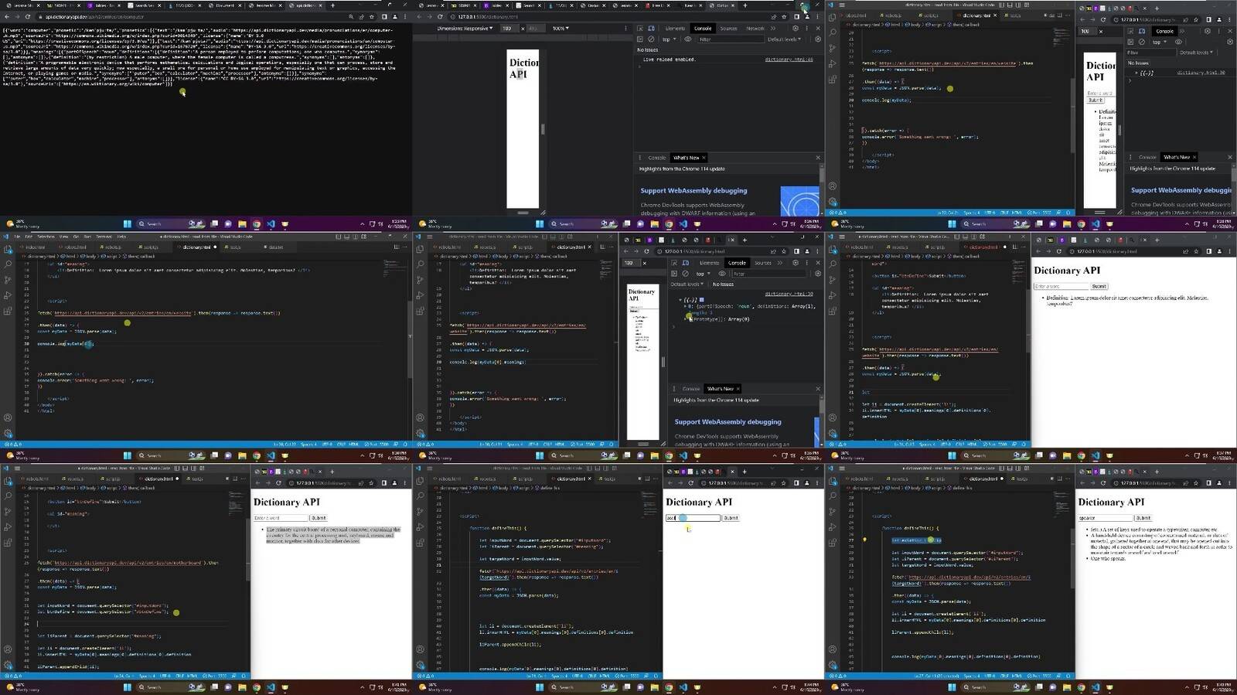Click Submit button on narrow 'Diction API' page

(1096, 101)
